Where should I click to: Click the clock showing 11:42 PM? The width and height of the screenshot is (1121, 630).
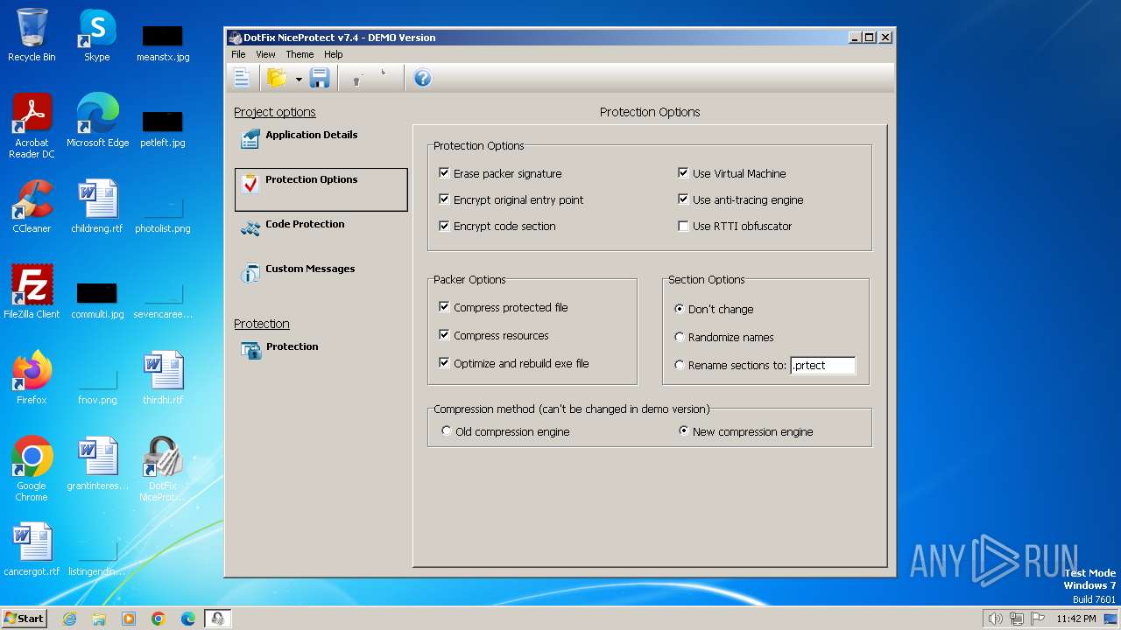pos(1076,619)
